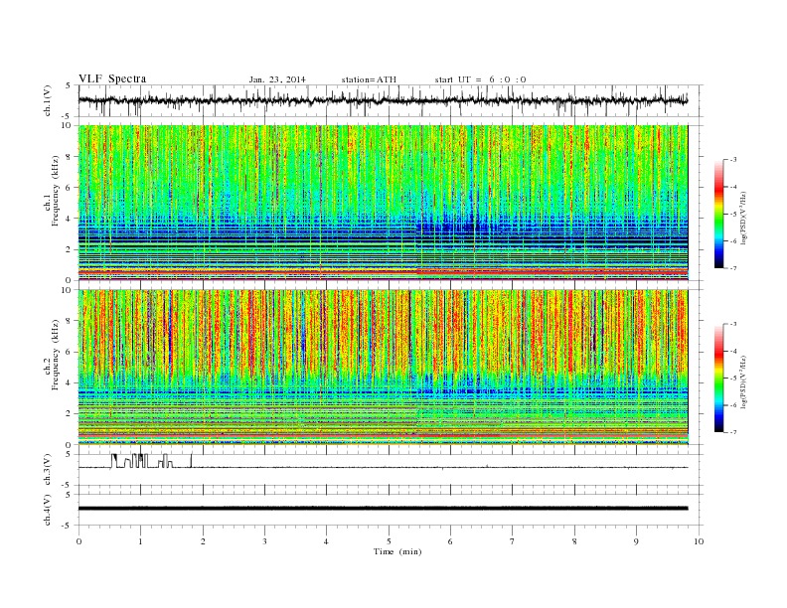Click time axis tick label "1"
Viewport: 787px width, 608px height.
140,541
